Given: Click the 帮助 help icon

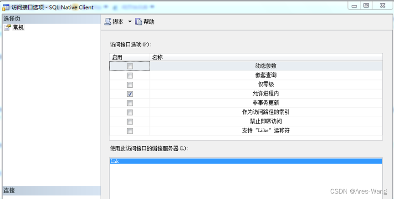Looking at the screenshot, I should (138, 22).
